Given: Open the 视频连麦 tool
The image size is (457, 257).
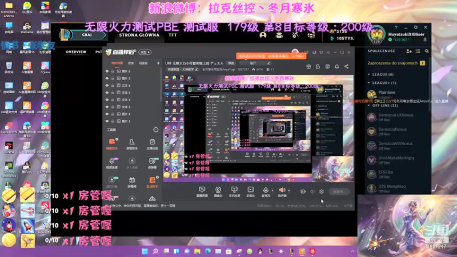Looking at the screenshot, I should 111,163.
